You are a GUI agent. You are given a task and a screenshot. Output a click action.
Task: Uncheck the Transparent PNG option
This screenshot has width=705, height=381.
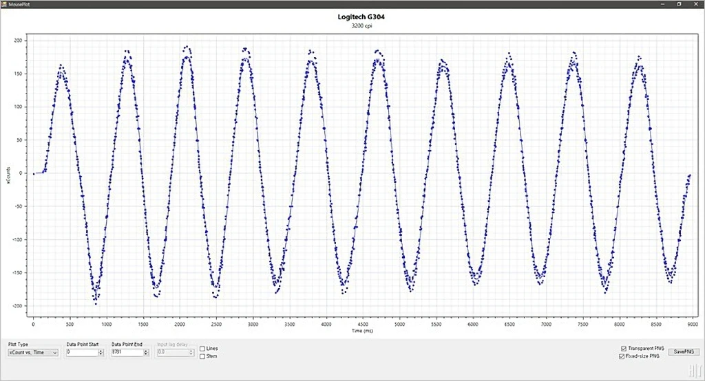624,349
